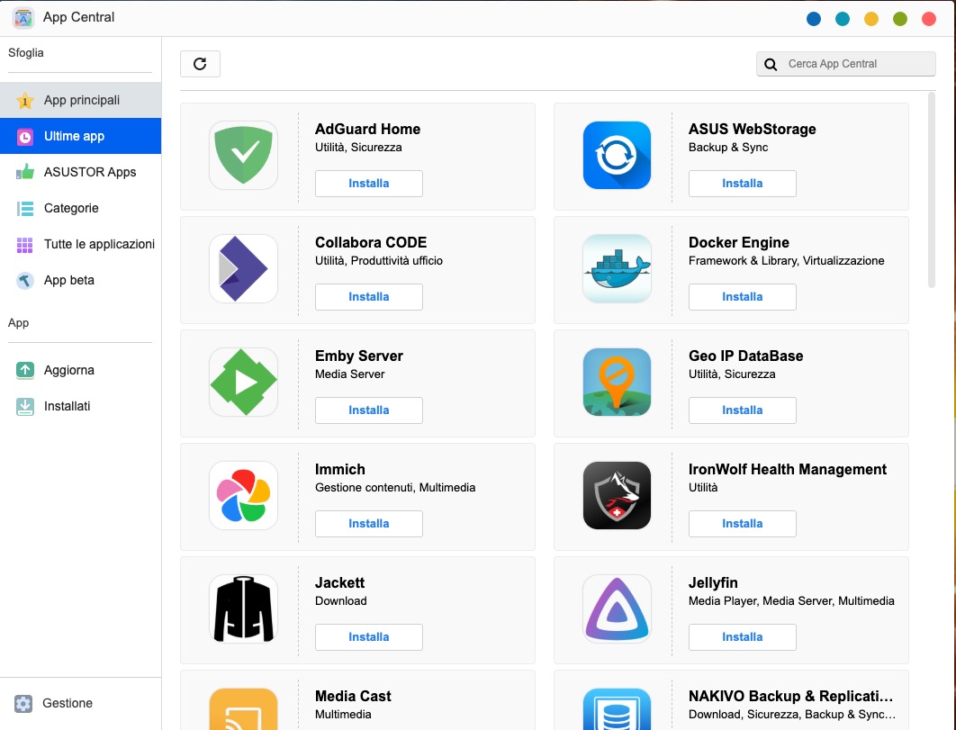The image size is (956, 730).
Task: Click the Jellyfin app title
Action: 713,583
